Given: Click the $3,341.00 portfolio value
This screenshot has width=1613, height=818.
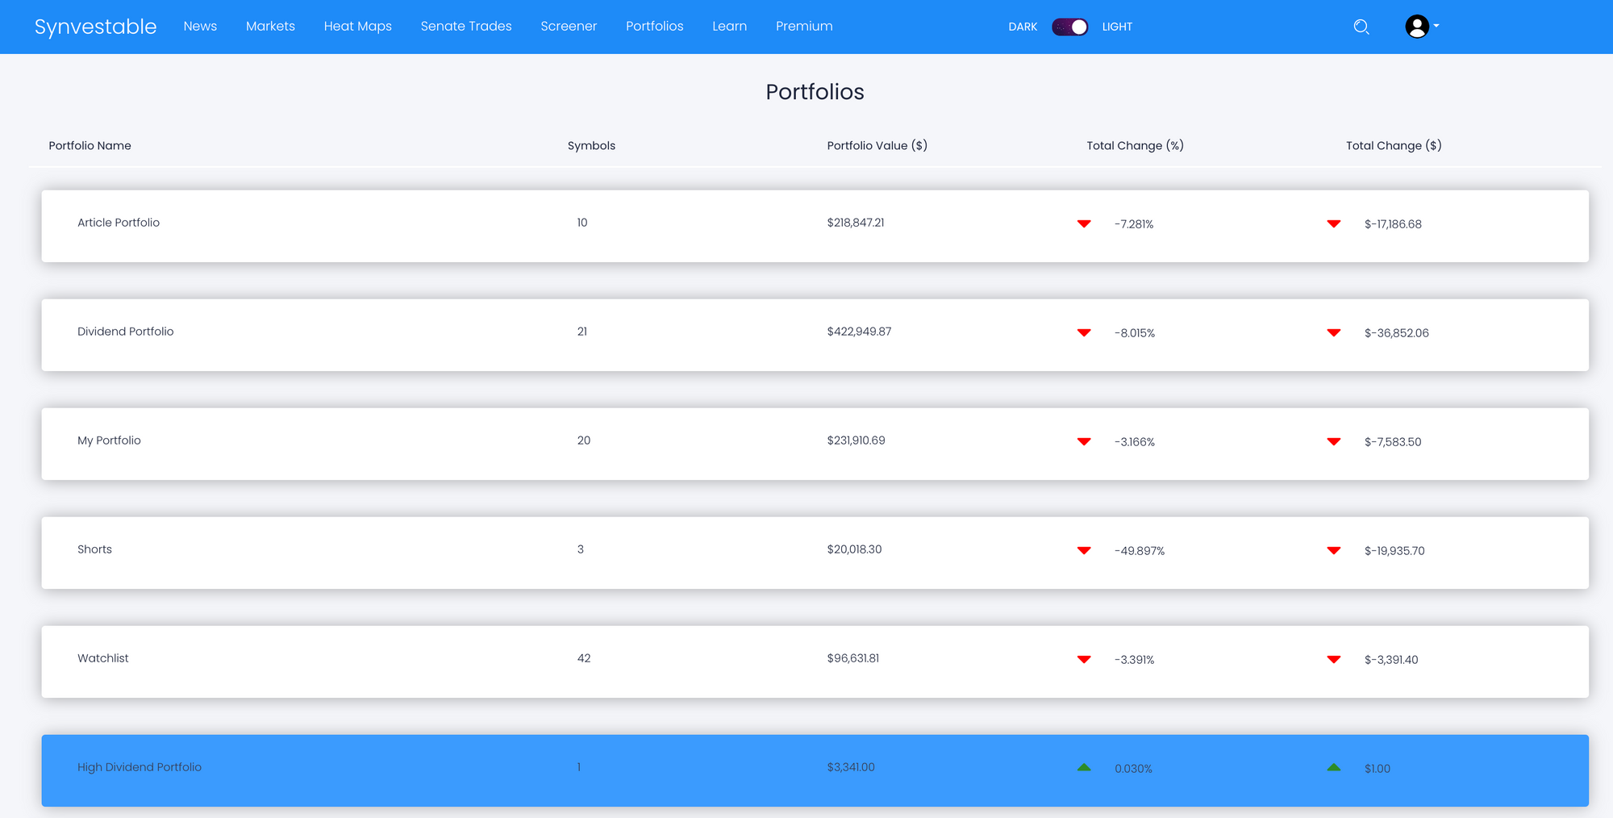Looking at the screenshot, I should 851,767.
